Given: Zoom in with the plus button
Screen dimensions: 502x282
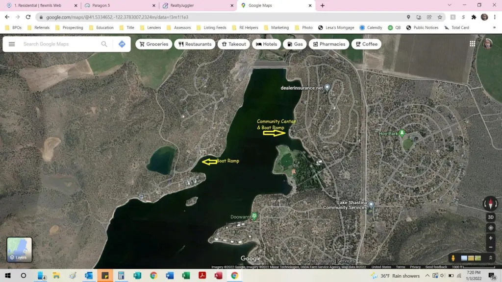Looking at the screenshot, I should point(490,238).
